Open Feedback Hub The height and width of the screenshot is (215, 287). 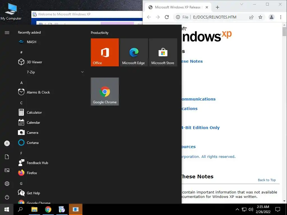click(51, 163)
